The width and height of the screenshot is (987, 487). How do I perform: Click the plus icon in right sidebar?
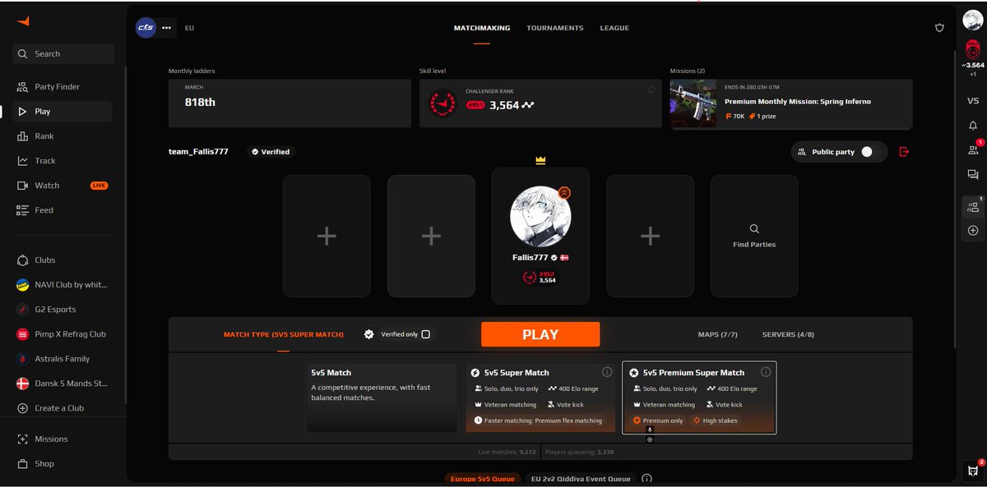973,231
